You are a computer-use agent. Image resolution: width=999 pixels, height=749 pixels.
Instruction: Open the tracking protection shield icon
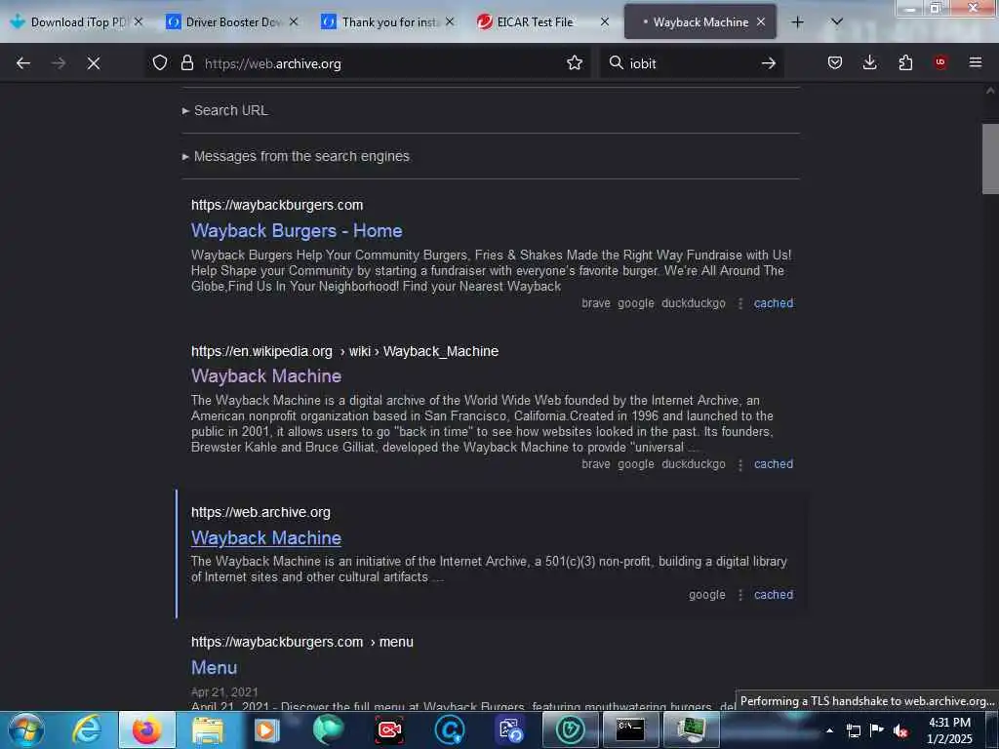click(x=160, y=63)
